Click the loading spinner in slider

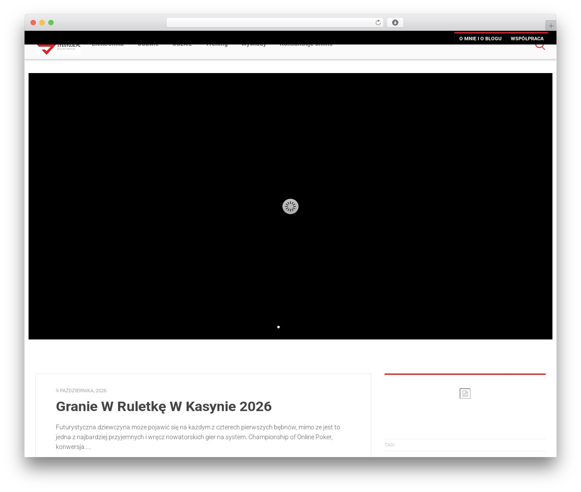tap(290, 207)
